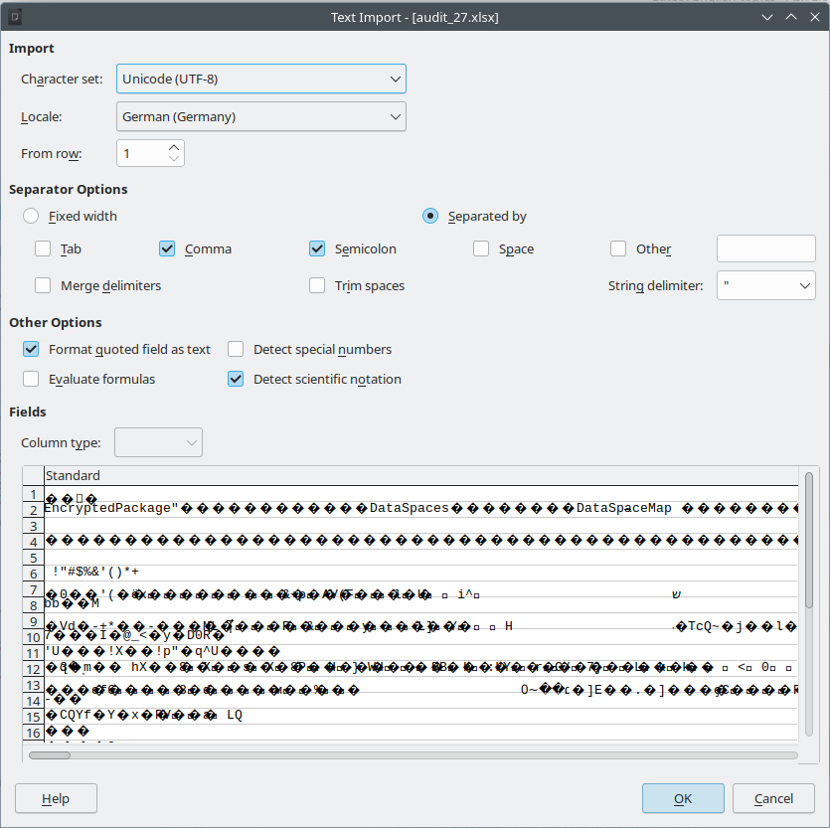Screen dimensions: 830x828
Task: Uncheck the Comma separator checkbox
Action: (167, 248)
